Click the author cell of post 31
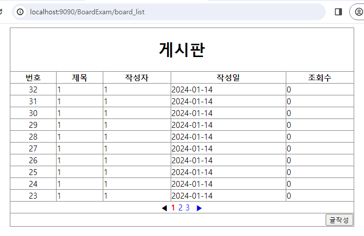Image resolution: width=364 pixels, height=236 pixels. click(x=137, y=101)
